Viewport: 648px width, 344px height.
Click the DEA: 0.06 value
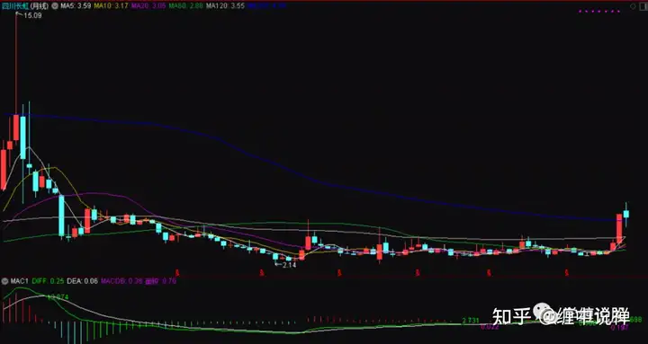pos(82,281)
